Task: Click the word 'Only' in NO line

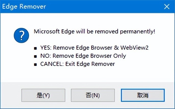Action: coord(120,56)
